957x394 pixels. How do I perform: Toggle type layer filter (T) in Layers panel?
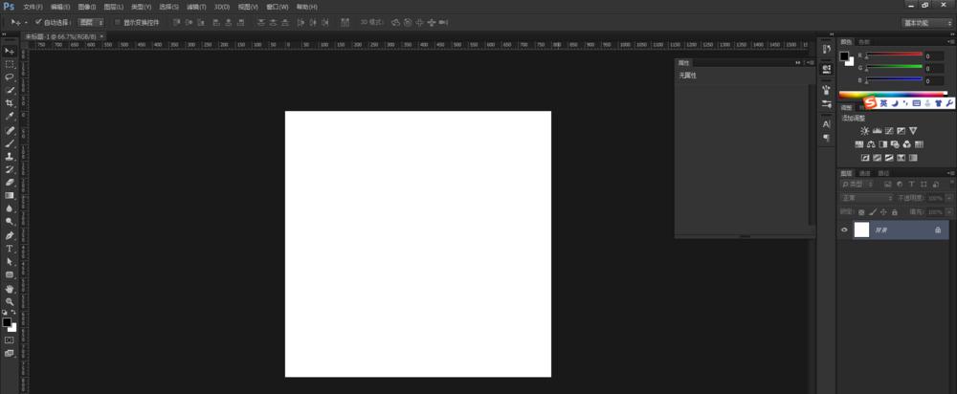click(912, 185)
